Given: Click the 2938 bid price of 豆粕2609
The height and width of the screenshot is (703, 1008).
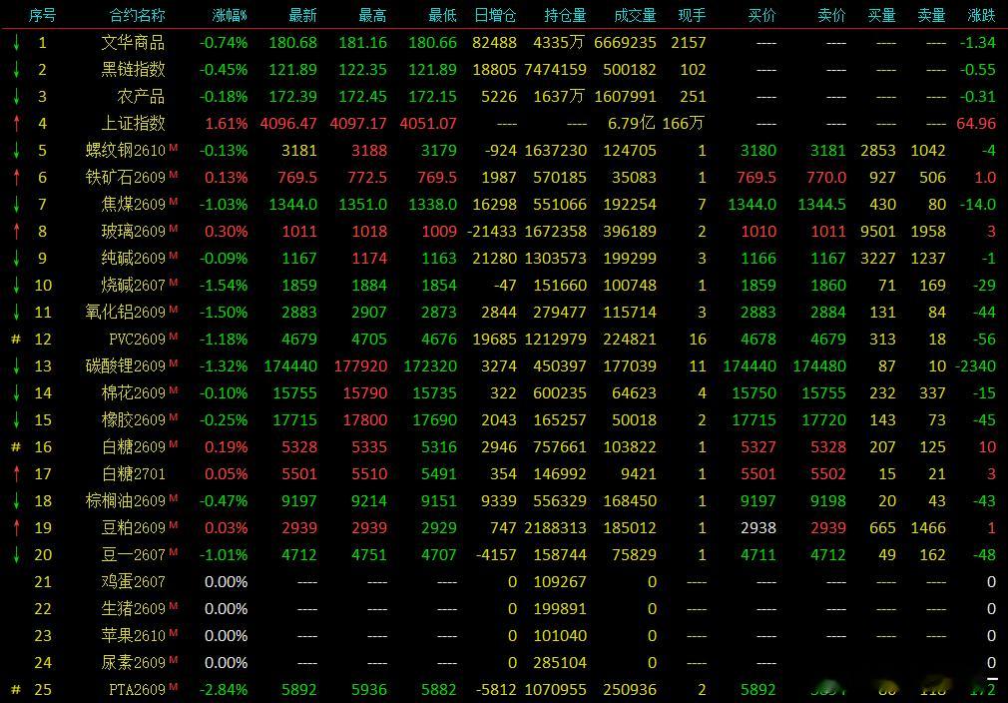Looking at the screenshot, I should [x=757, y=528].
